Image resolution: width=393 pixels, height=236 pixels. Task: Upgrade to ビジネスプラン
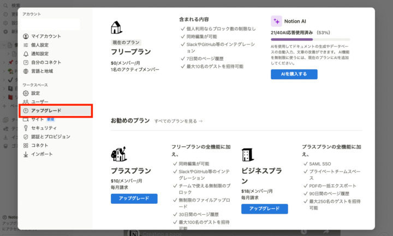coord(264,209)
